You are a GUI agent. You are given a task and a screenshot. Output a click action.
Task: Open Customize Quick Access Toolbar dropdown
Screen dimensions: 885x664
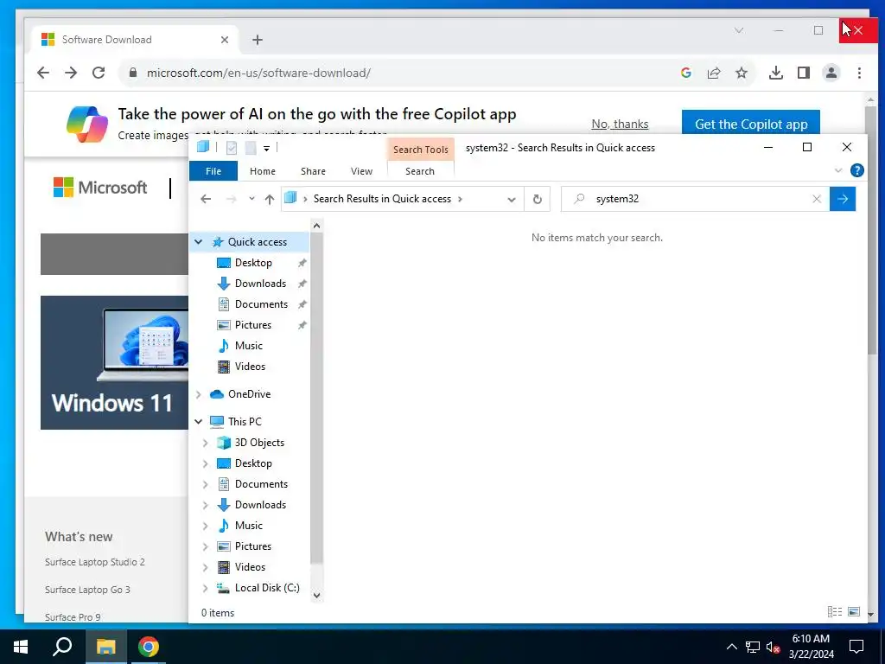[266, 149]
